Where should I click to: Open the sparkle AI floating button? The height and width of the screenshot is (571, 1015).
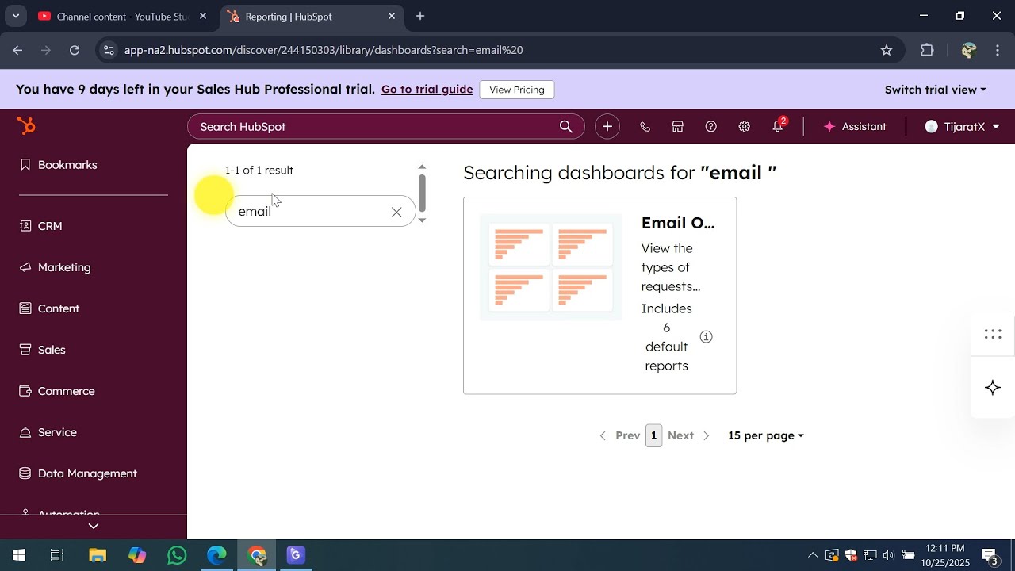[x=993, y=388]
